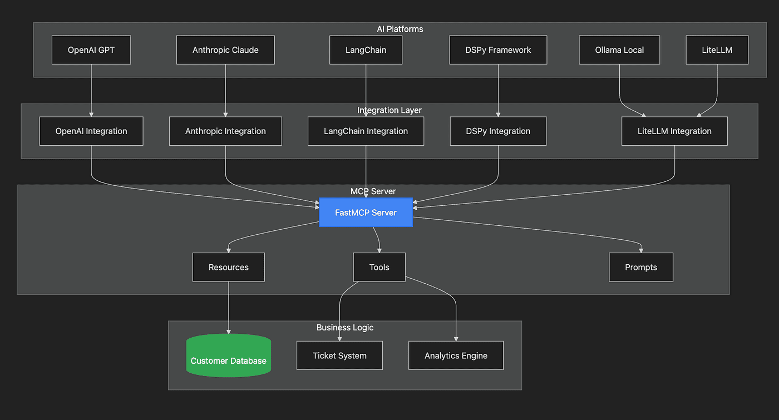Select the Ollama Local node

(x=619, y=50)
